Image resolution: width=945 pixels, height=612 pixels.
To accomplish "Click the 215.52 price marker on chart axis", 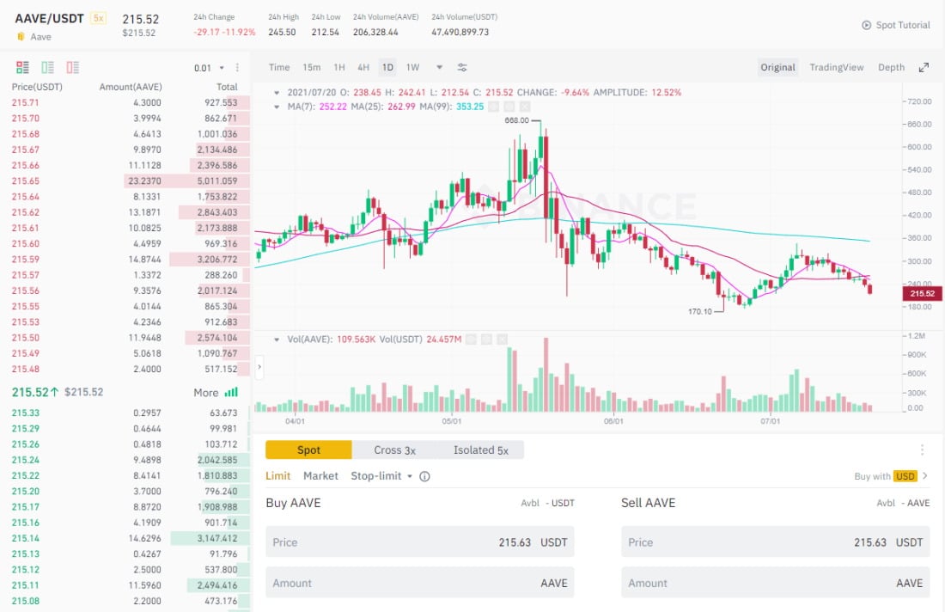I will pyautogui.click(x=922, y=294).
